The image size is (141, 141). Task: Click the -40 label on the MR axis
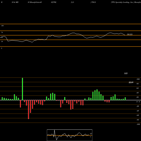[138, 111]
